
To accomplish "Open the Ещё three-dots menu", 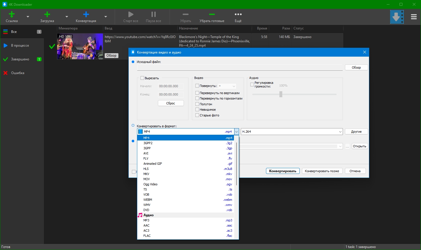I will click(x=238, y=15).
